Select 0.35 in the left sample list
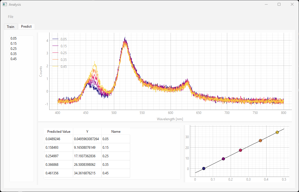This screenshot has height=192, width=299. (13, 54)
